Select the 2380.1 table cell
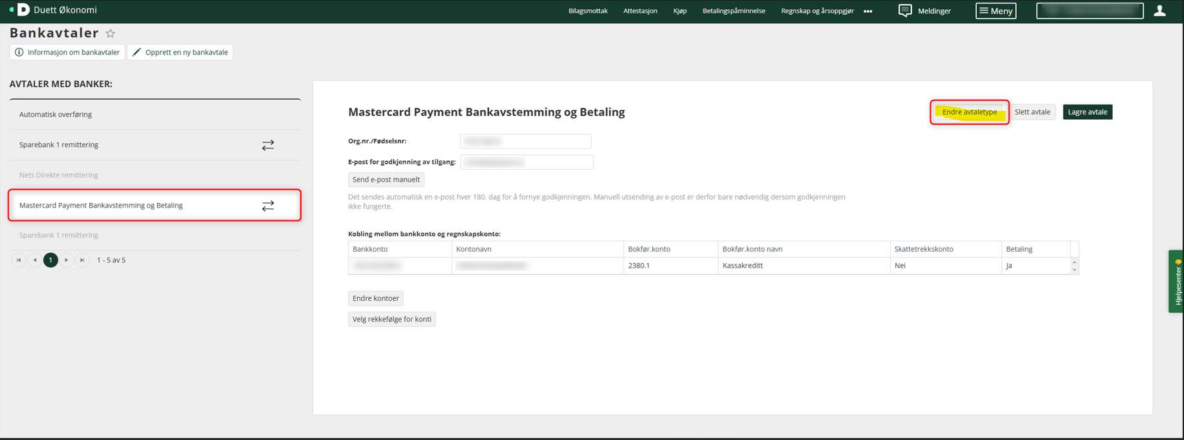This screenshot has width=1184, height=440. [x=671, y=266]
